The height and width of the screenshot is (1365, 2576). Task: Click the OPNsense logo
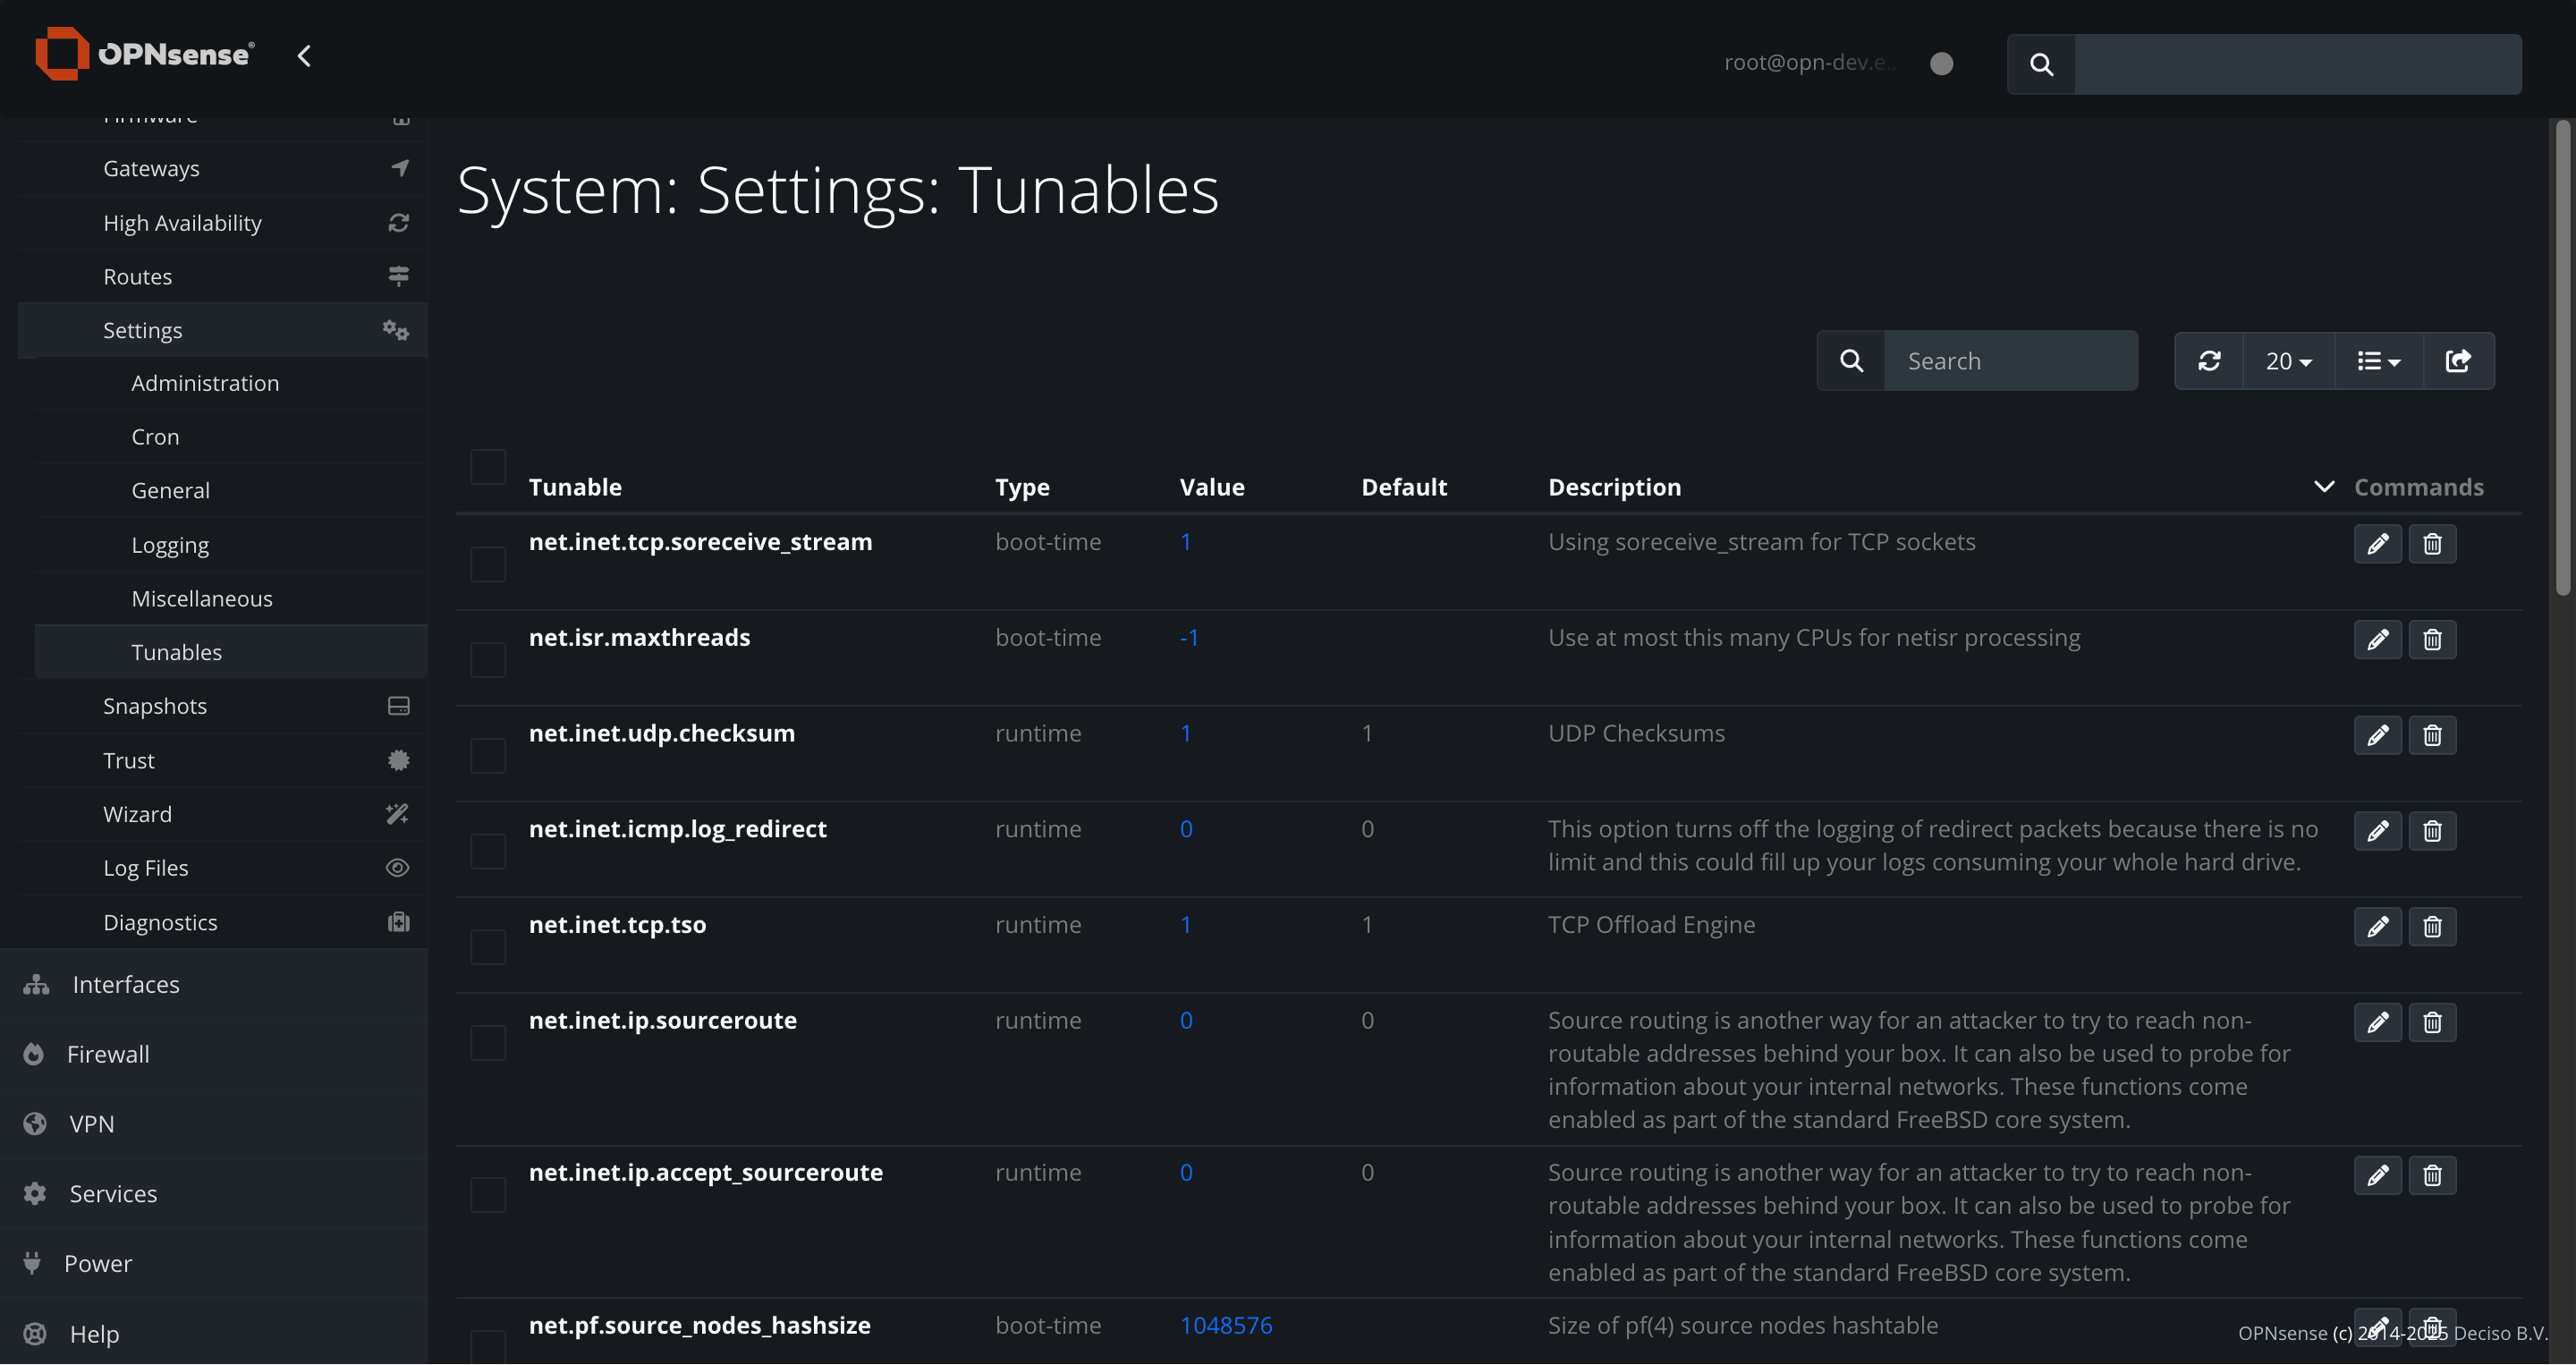tap(145, 54)
